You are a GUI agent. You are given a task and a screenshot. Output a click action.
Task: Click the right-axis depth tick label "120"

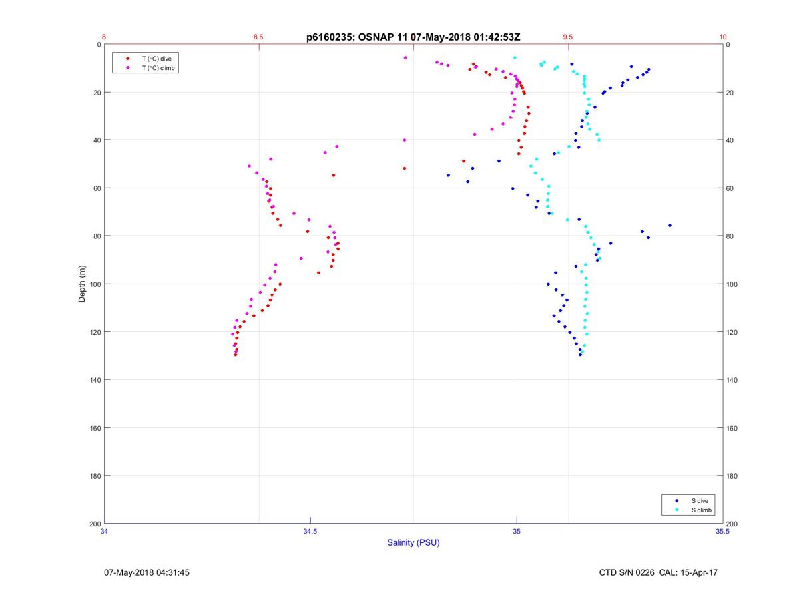click(732, 332)
